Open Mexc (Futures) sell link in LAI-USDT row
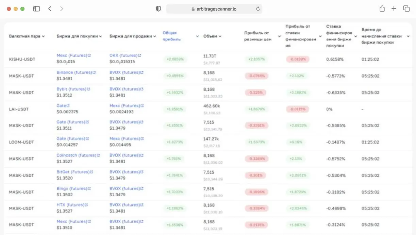The width and height of the screenshot is (416, 235). tap(125, 106)
